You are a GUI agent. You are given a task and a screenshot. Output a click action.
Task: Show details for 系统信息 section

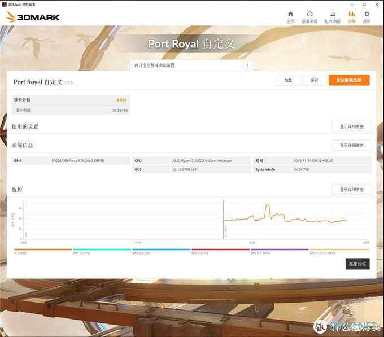pos(352,146)
